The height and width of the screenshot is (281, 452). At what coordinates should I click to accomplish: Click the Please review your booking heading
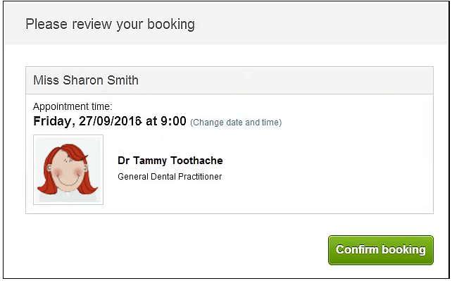[110, 24]
